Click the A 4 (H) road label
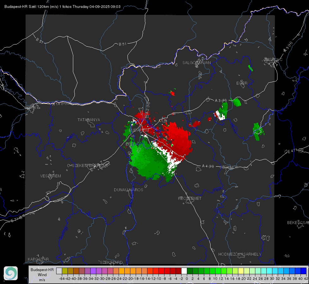 point(208,166)
